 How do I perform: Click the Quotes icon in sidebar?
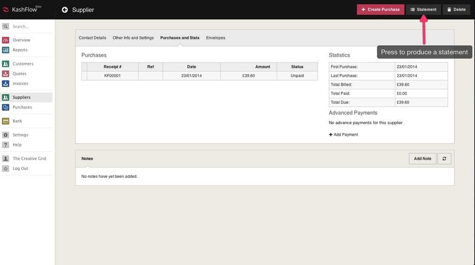(6, 74)
